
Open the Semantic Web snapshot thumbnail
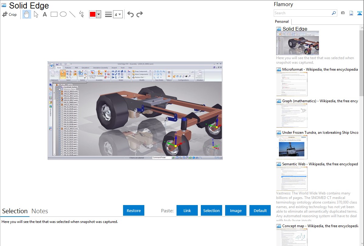point(292,179)
